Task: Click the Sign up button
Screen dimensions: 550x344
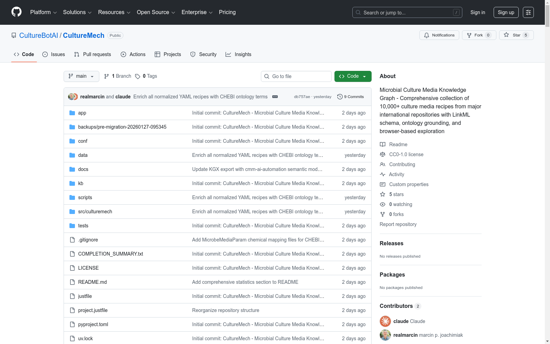Action: pos(506,12)
